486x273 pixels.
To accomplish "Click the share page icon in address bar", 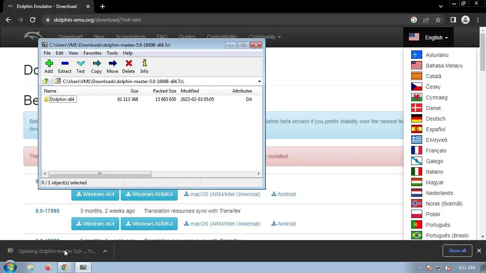I will pyautogui.click(x=426, y=20).
